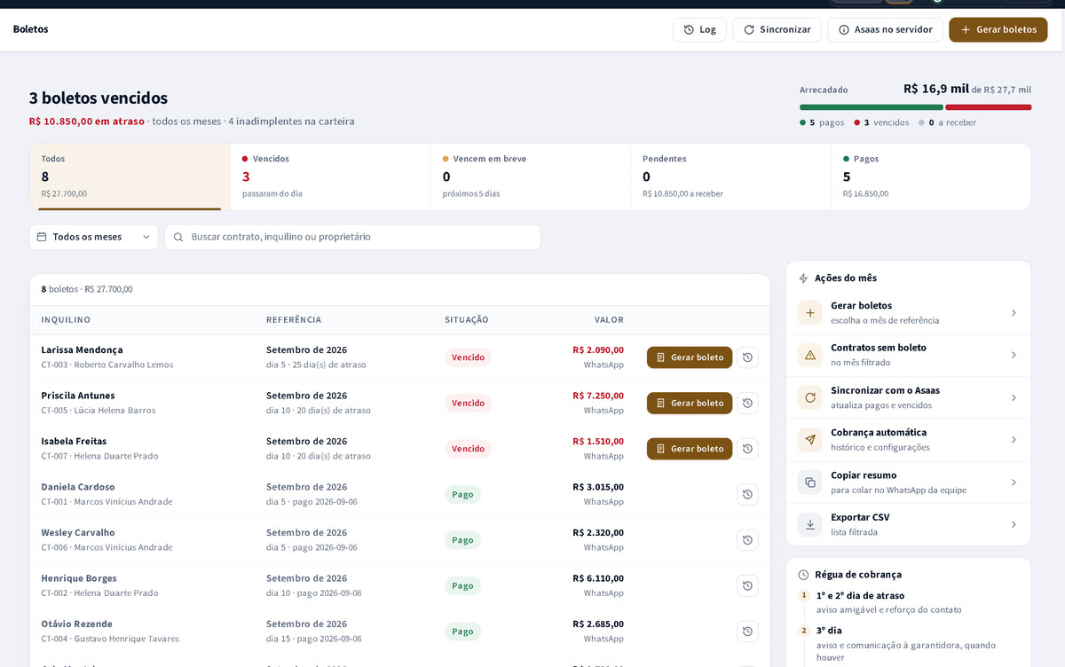The height and width of the screenshot is (667, 1065).
Task: Expand the Copiar resumo chevron
Action: [x=1014, y=483]
